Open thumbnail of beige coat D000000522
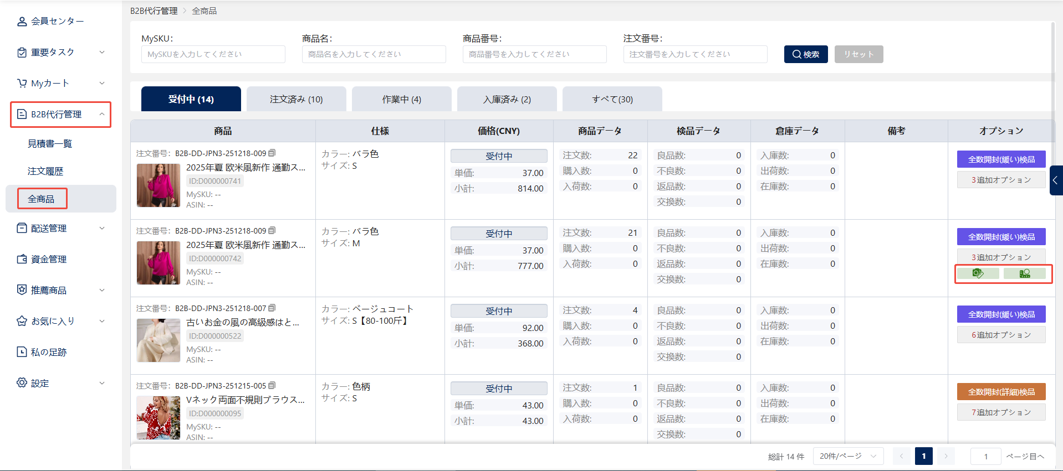Screen dimensions: 1063x471 (159, 340)
